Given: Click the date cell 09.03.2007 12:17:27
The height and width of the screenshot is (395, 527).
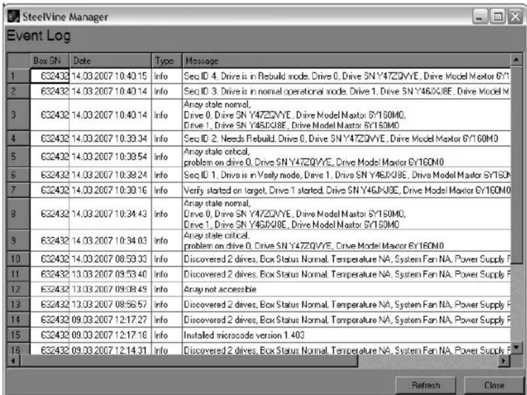Looking at the screenshot, I should coord(110,320).
